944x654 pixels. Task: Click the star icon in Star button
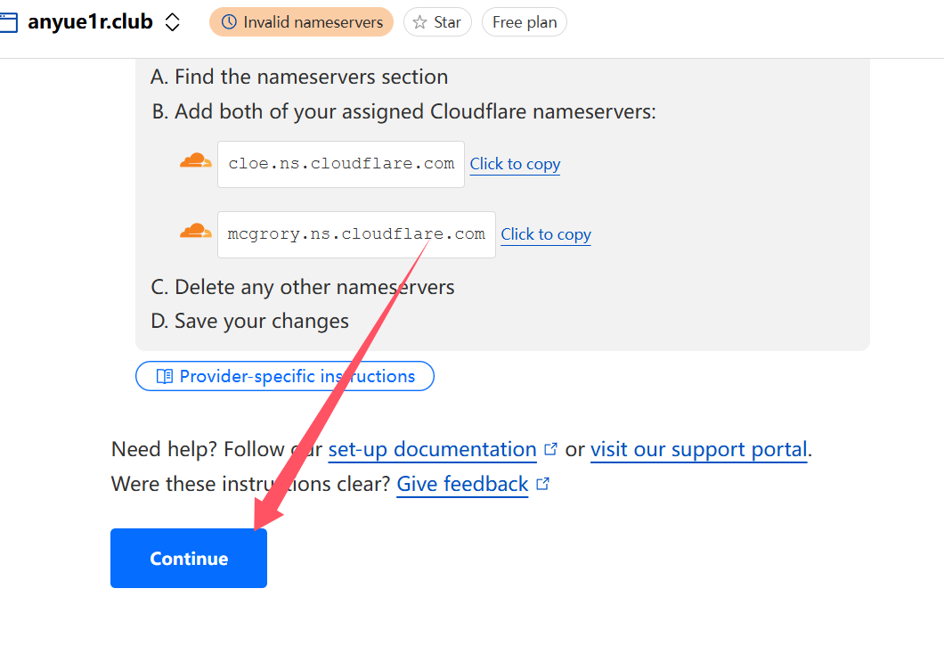pyautogui.click(x=419, y=22)
